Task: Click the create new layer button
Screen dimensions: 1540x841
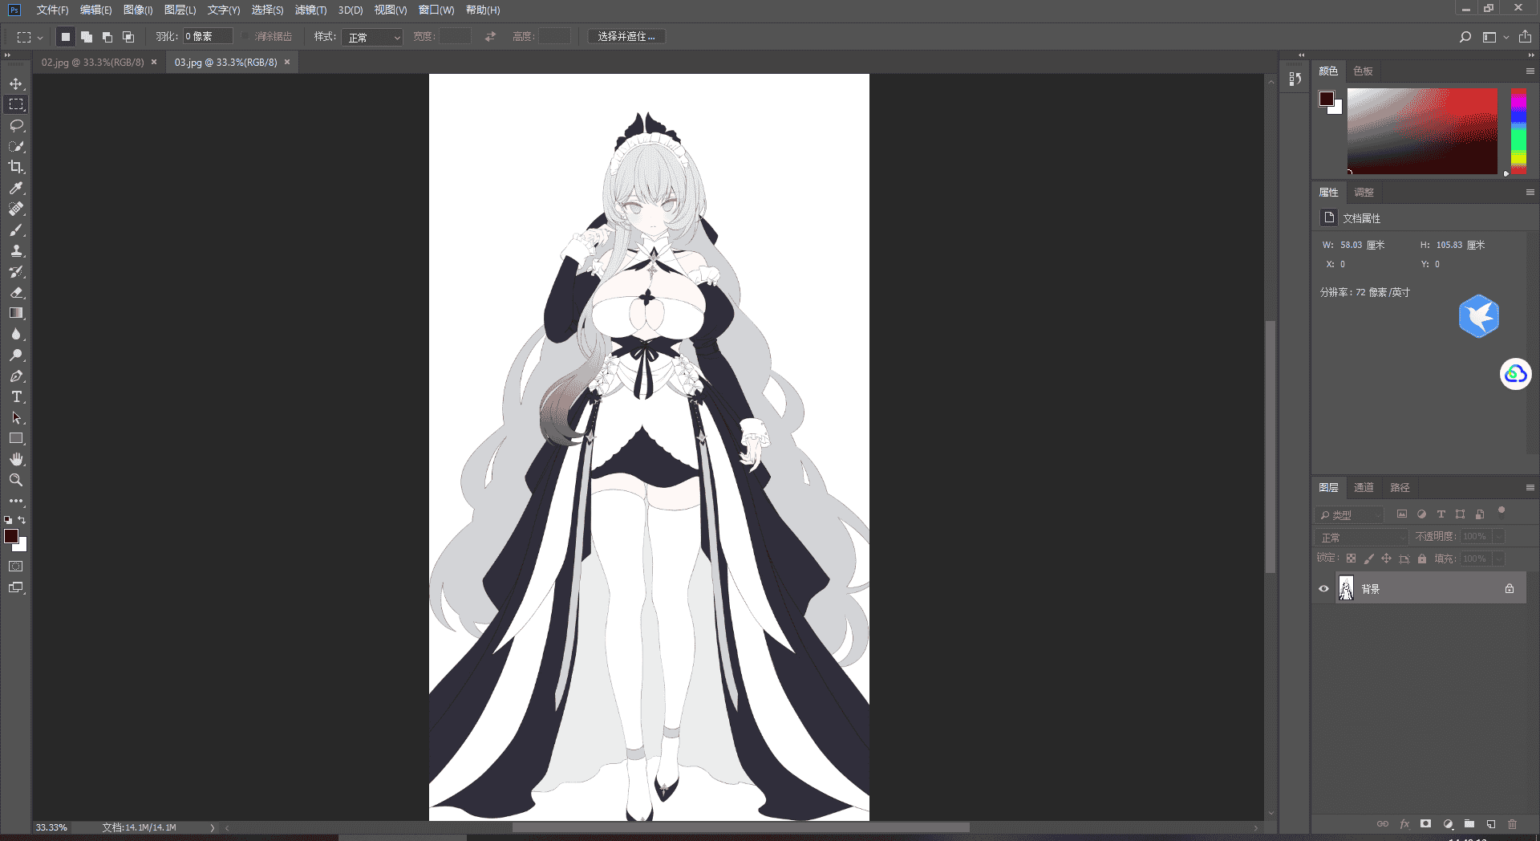Action: pyautogui.click(x=1491, y=824)
